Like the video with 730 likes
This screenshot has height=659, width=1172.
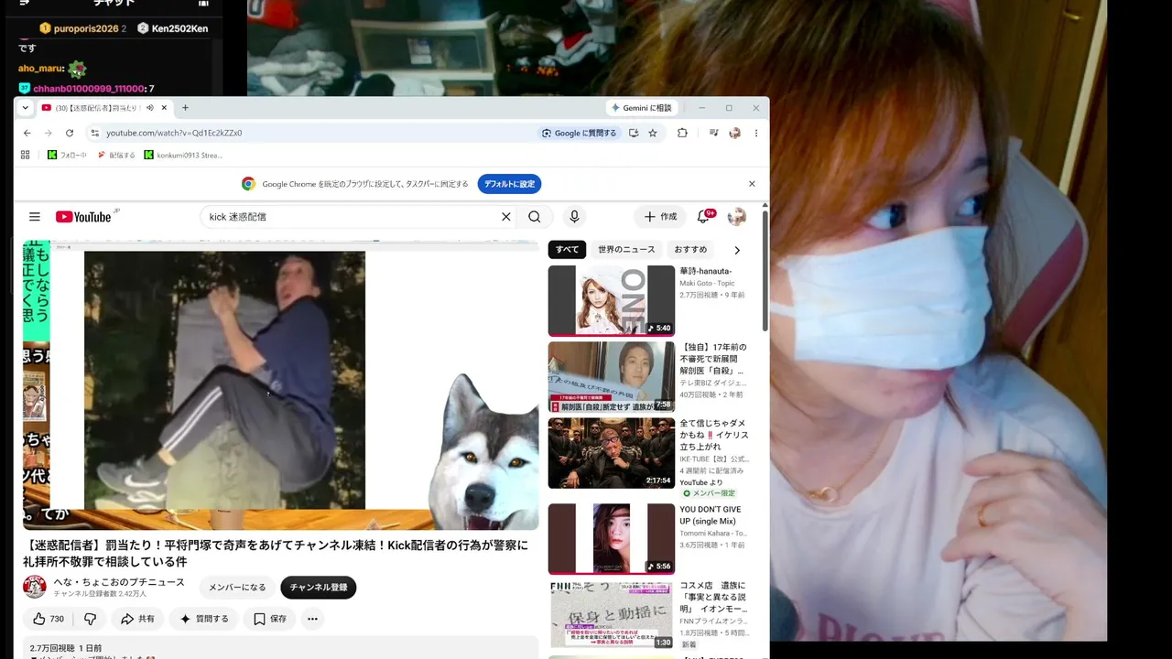tap(48, 619)
